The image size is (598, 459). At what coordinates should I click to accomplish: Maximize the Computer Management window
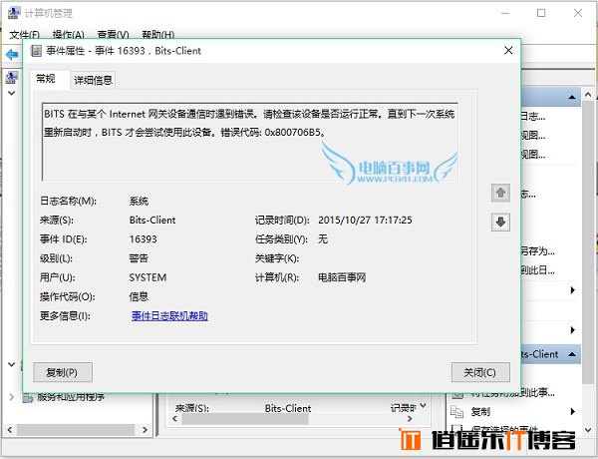point(541,13)
